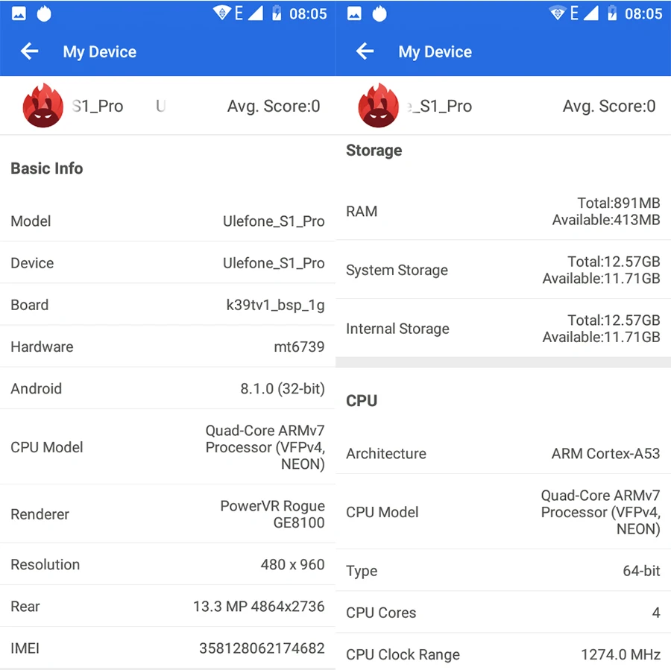Tap the image notification icon in right status bar
671x670 pixels.
point(354,13)
